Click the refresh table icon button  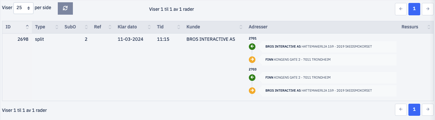click(x=65, y=8)
